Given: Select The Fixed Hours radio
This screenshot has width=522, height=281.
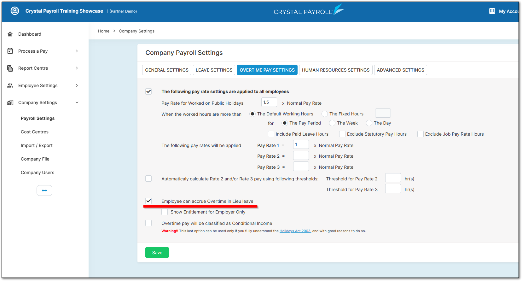Looking at the screenshot, I should click(x=325, y=114).
